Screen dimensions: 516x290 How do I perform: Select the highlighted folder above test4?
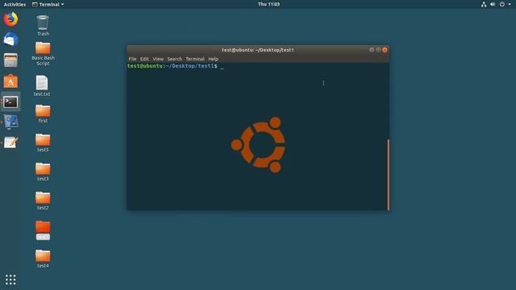click(x=43, y=230)
